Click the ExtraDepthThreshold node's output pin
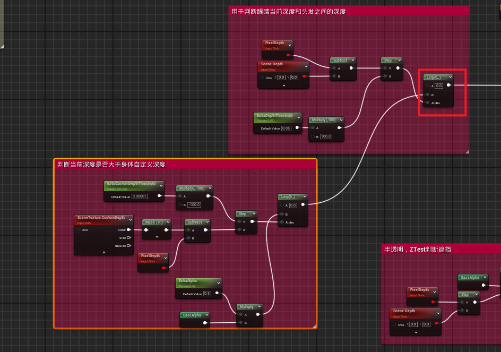501x352 pixels. [x=297, y=128]
